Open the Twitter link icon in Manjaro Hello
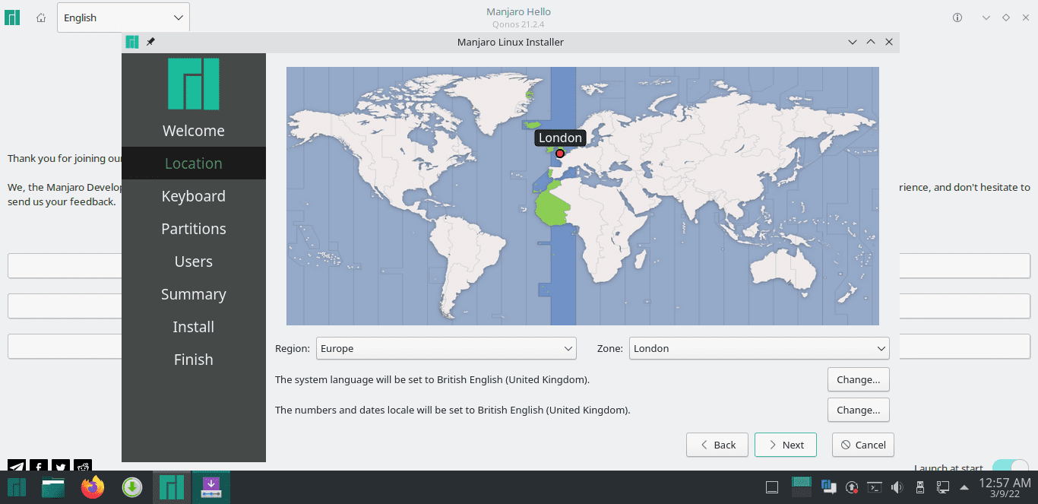Viewport: 1038px width, 504px height. coord(61,465)
